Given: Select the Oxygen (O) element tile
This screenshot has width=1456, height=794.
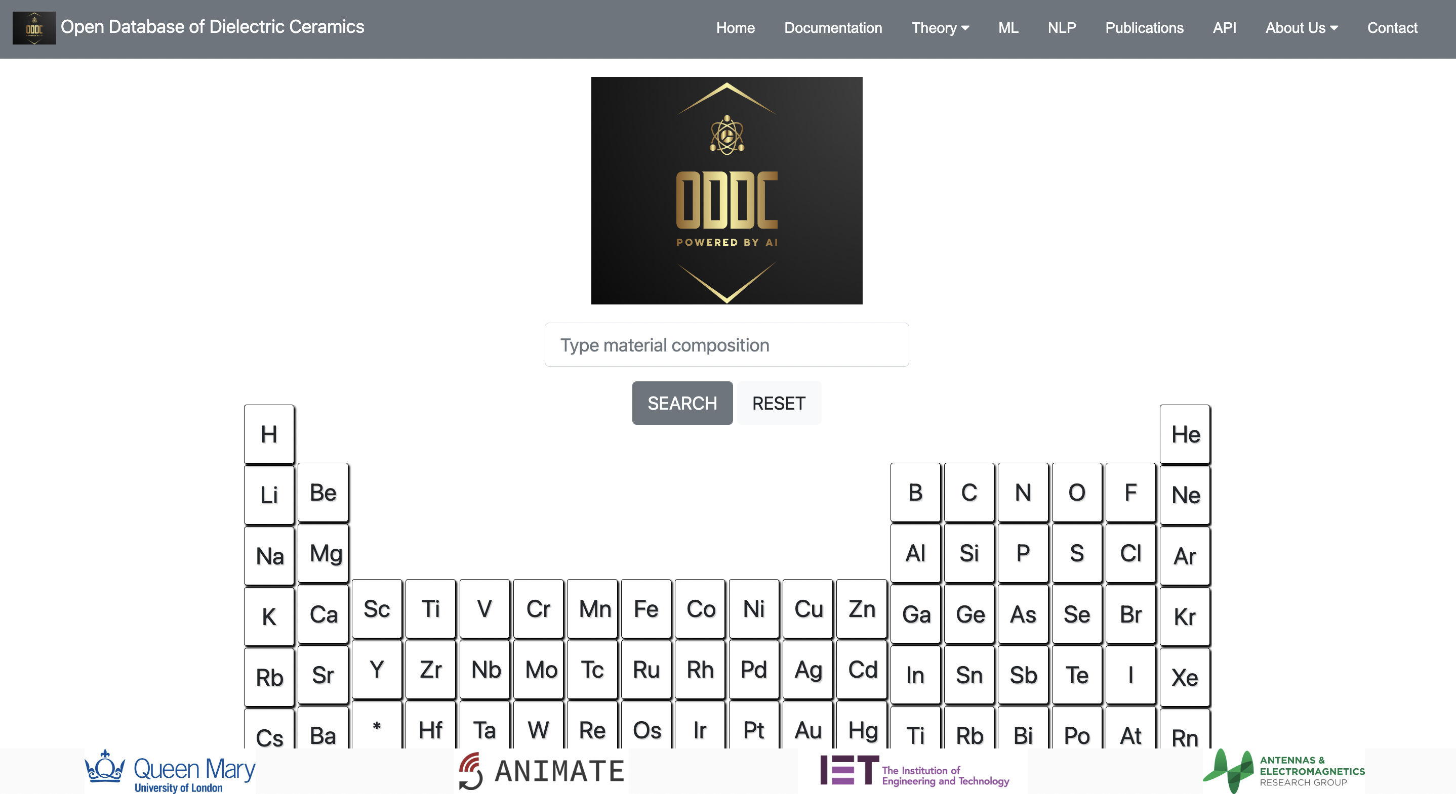Looking at the screenshot, I should (1076, 493).
